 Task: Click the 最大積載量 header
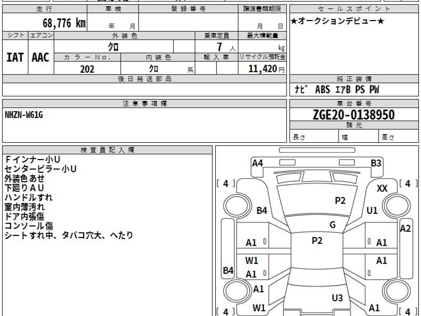(x=262, y=35)
